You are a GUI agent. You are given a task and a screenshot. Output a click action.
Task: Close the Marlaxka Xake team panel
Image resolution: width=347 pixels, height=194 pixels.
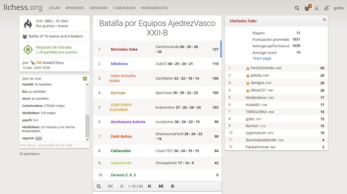(324, 20)
